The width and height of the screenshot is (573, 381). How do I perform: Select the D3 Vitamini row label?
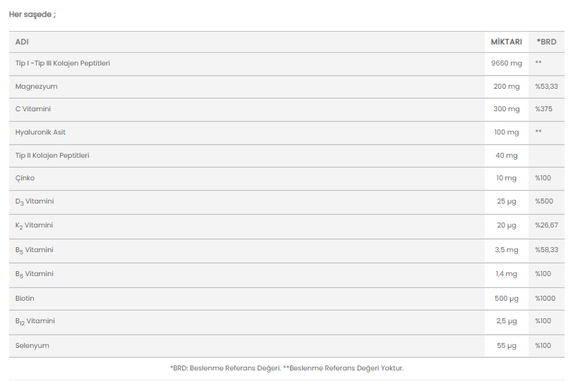(x=35, y=201)
